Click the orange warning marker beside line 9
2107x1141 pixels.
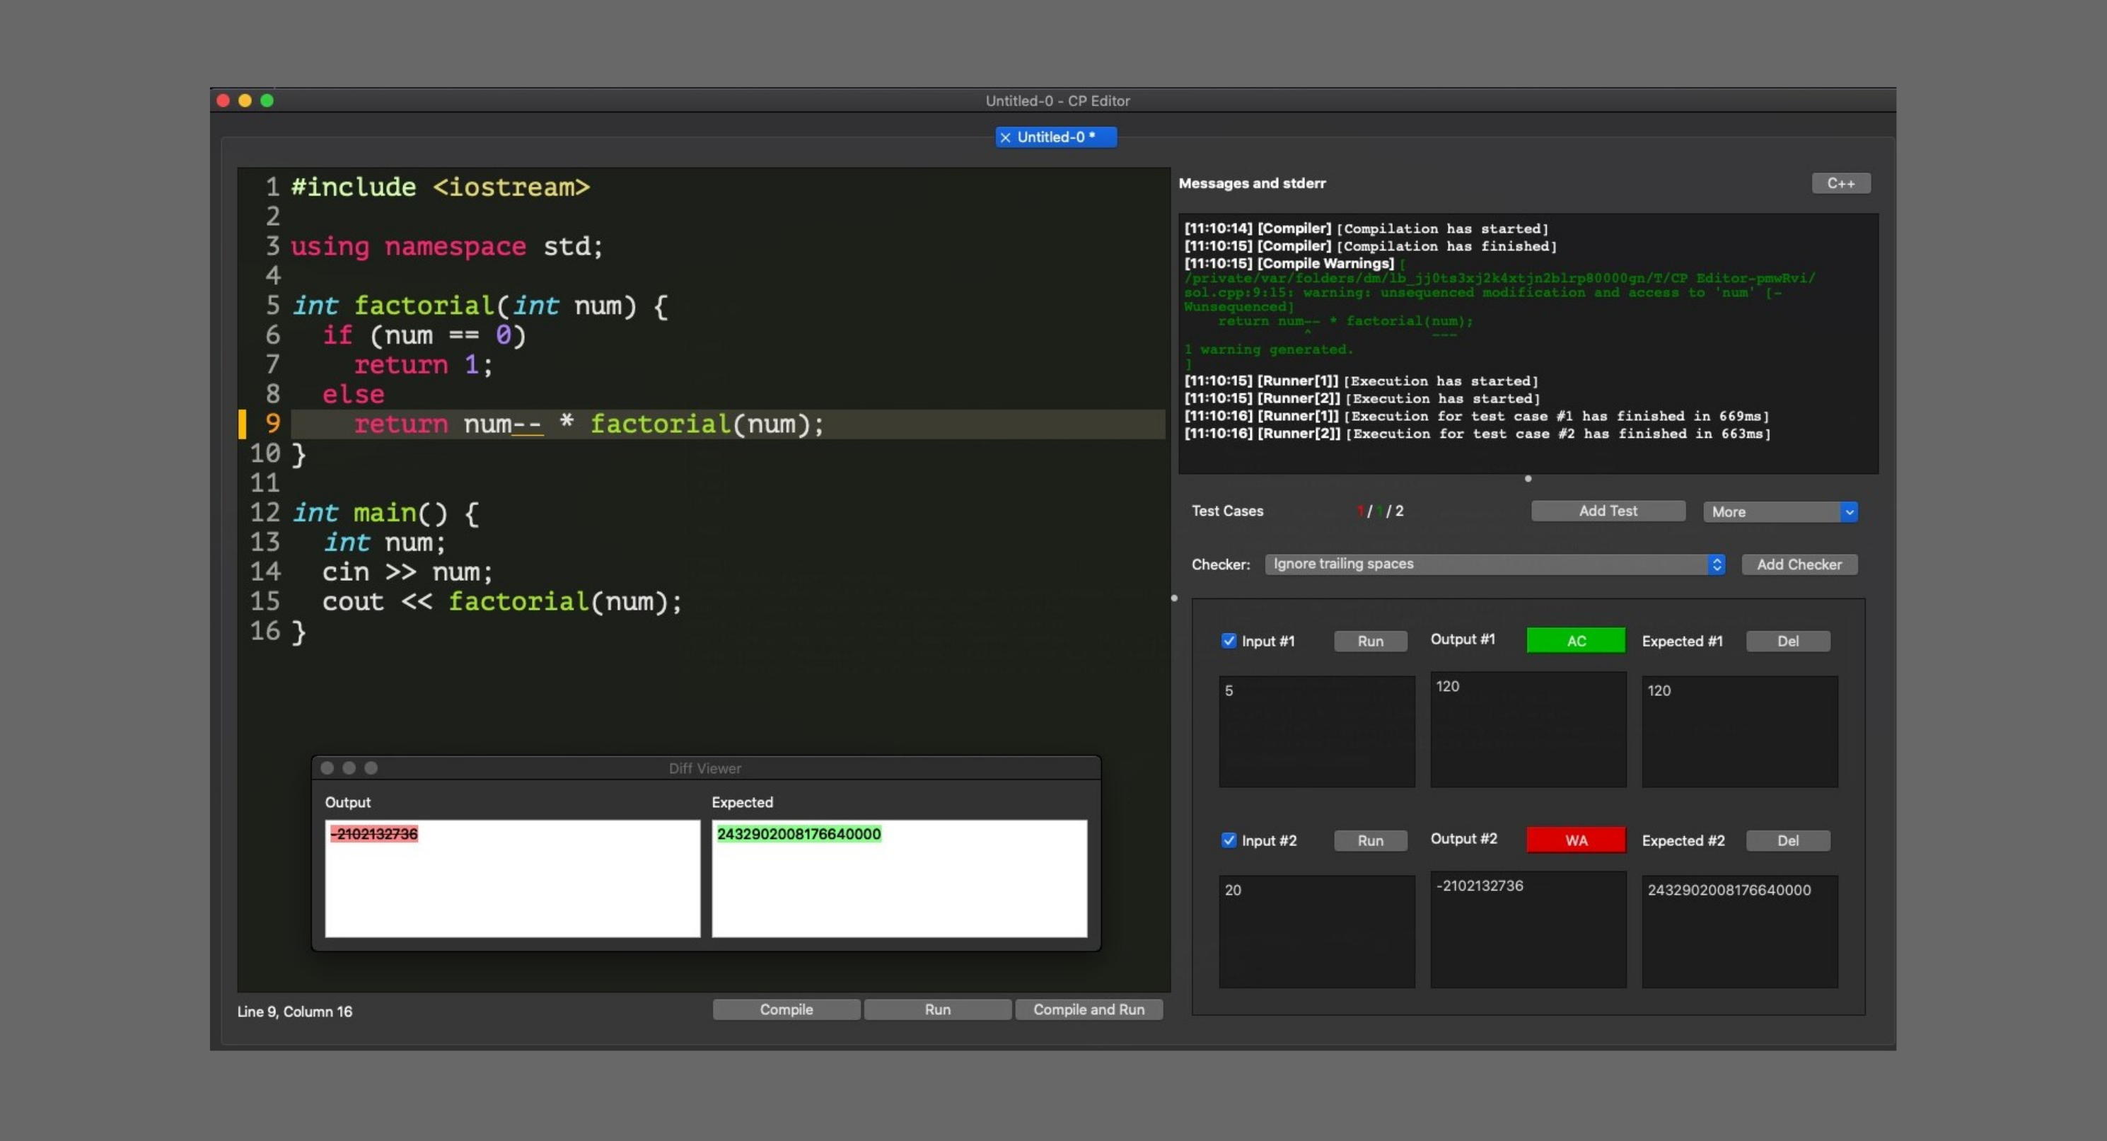pyautogui.click(x=242, y=424)
